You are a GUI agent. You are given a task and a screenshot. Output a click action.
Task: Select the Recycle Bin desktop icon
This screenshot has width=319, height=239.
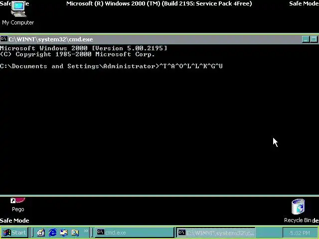(298, 211)
